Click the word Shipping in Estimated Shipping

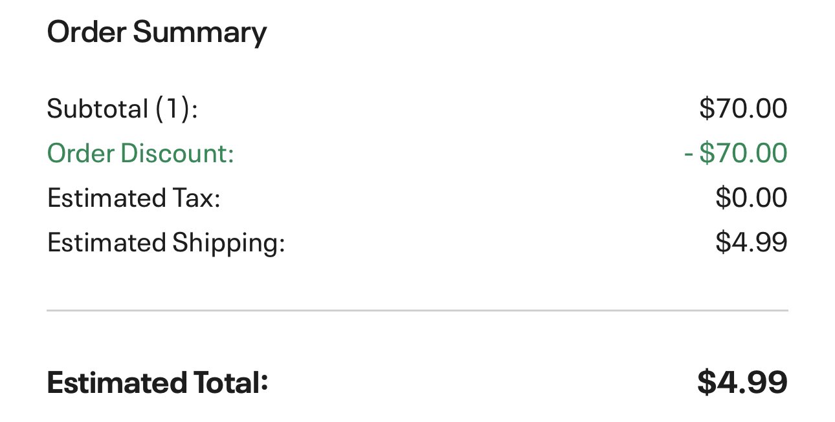click(228, 244)
